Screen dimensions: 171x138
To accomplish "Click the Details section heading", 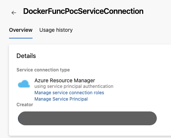I will coord(26,56).
